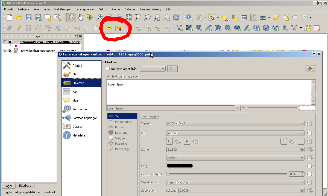
Task: Select the Pan Map hand tool
Action: [x=80, y=17]
